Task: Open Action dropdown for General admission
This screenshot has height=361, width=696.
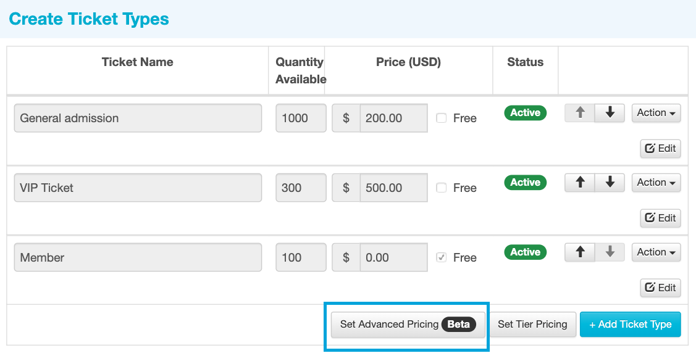Action: pos(656,113)
